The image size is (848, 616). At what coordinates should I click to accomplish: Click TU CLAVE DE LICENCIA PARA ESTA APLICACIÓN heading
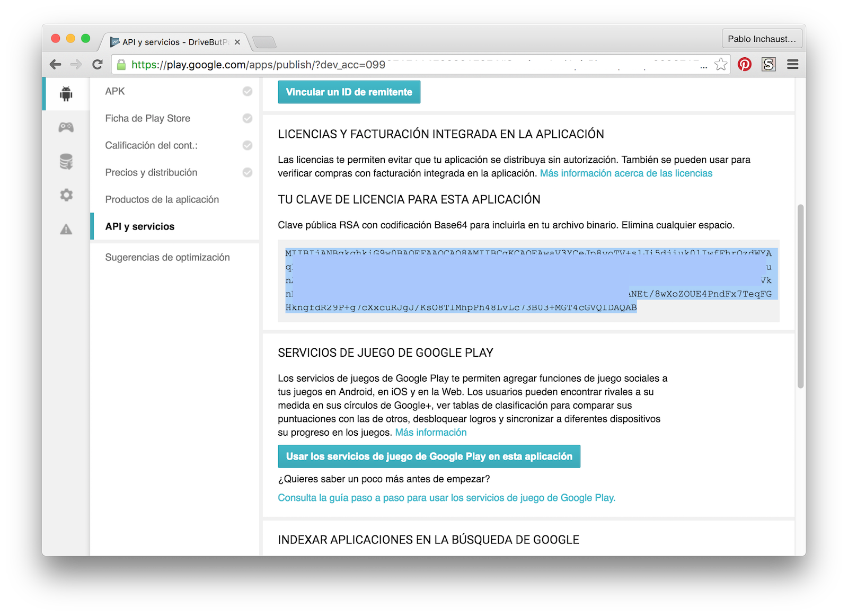[x=409, y=199]
